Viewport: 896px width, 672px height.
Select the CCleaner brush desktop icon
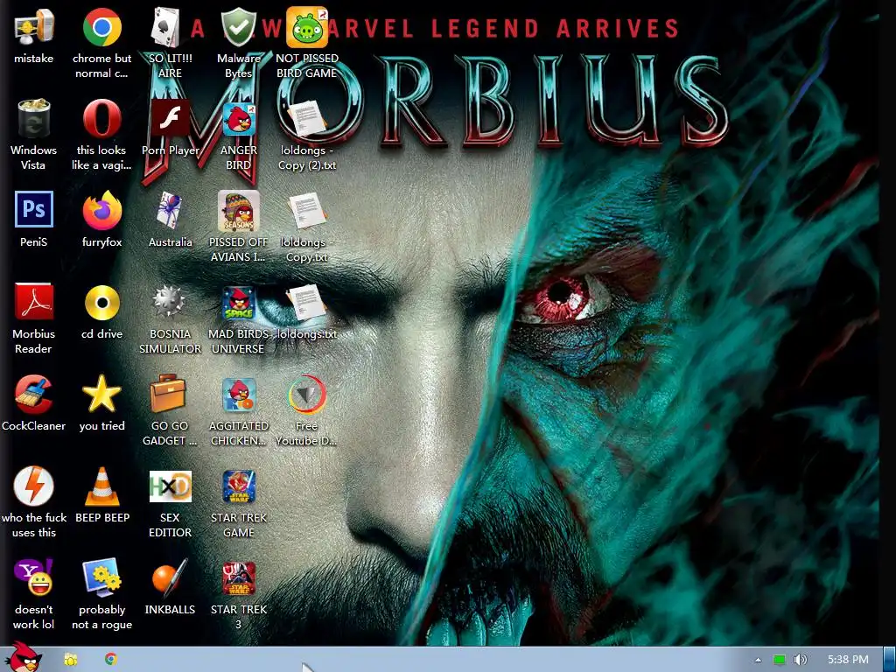tap(34, 395)
